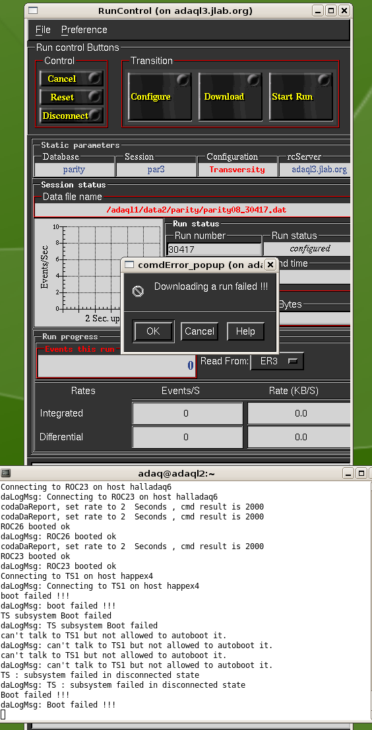Minimize the adaq@adaql2 terminal window
Screen dimensions: 372x730
click(x=348, y=473)
